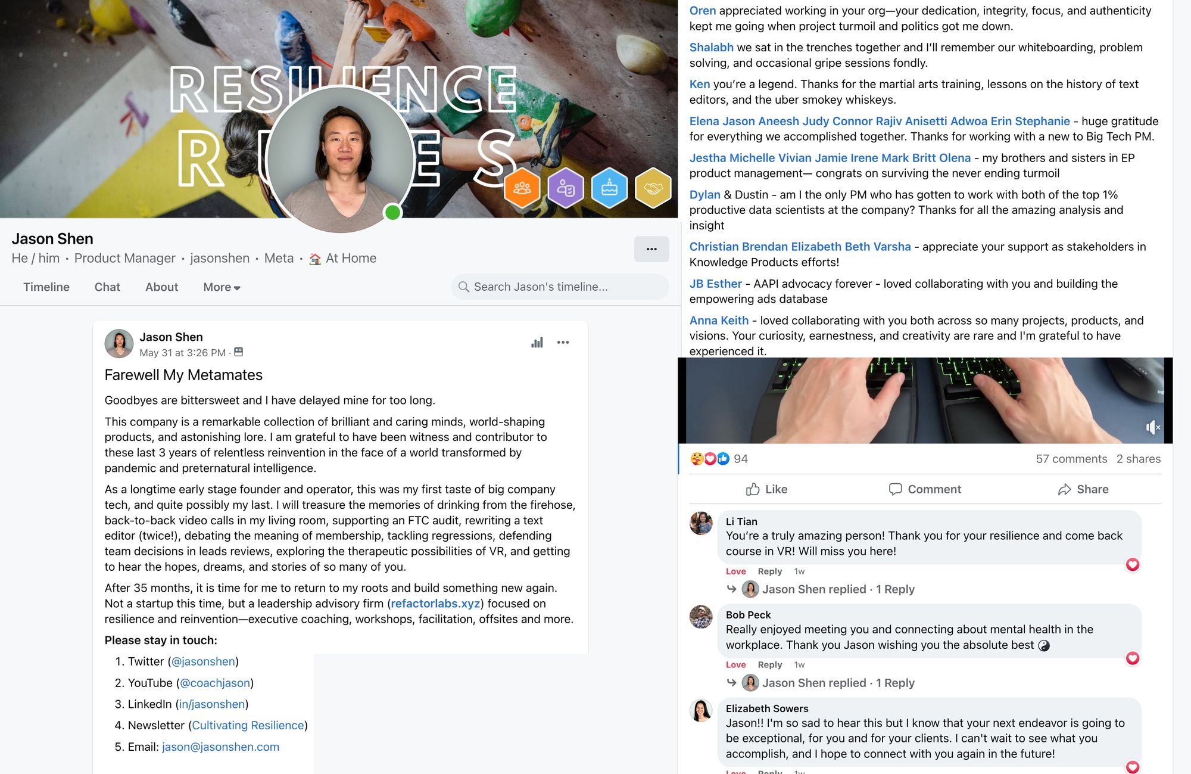1191x774 pixels.
Task: Switch to the Timeline tab
Action: click(x=46, y=287)
